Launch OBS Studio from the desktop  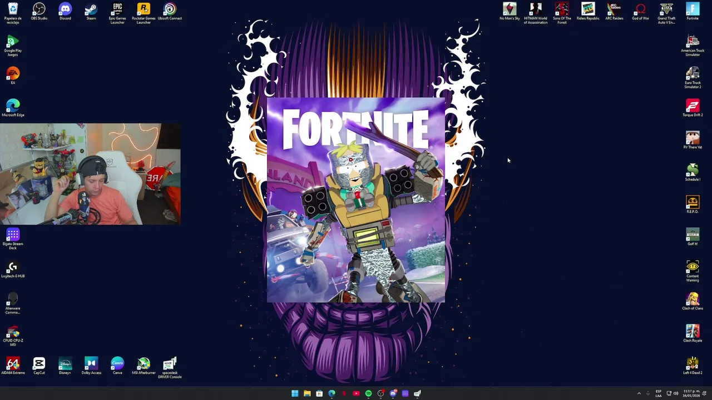tap(39, 12)
